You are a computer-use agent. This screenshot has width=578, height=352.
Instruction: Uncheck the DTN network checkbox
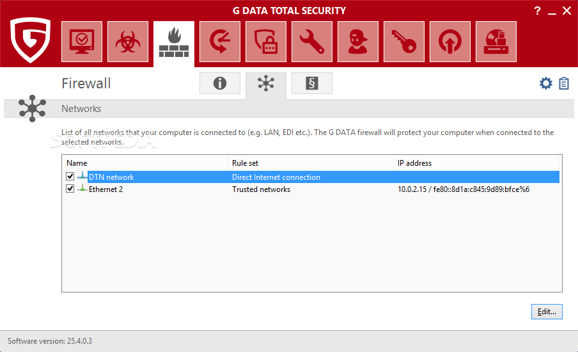point(70,177)
